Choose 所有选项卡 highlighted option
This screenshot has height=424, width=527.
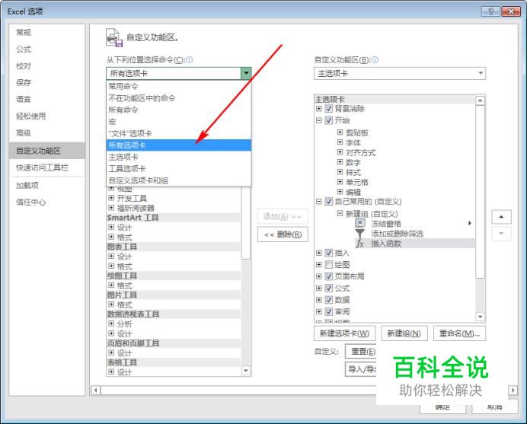(179, 145)
